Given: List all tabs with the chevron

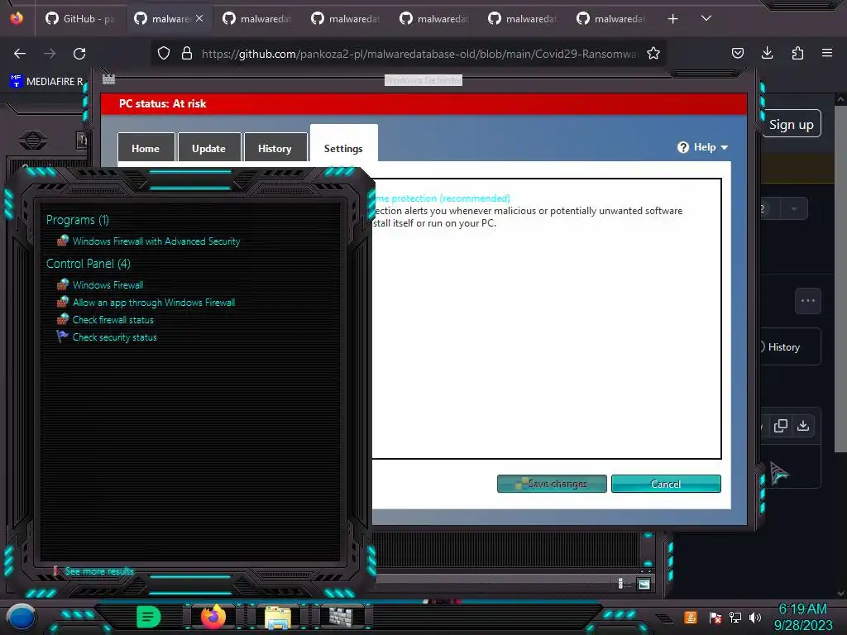Looking at the screenshot, I should (x=706, y=18).
